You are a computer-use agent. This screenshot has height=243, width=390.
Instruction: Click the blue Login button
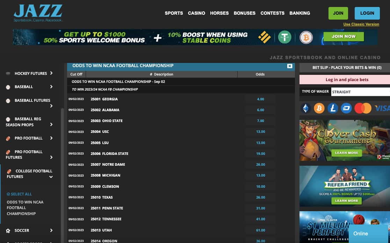click(367, 13)
